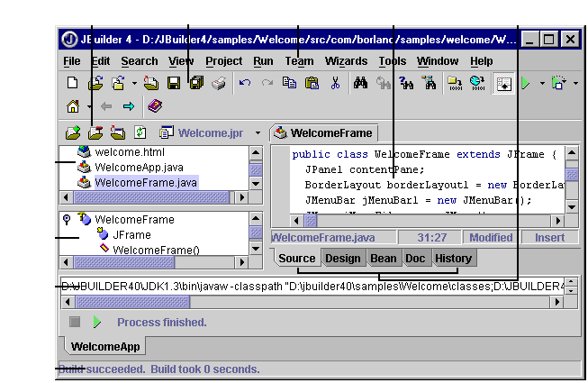This screenshot has width=588, height=383.
Task: Click the Insert mode status indicator
Action: pyautogui.click(x=549, y=237)
